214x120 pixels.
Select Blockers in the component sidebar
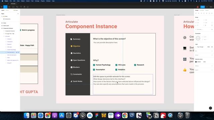click(x=75, y=67)
